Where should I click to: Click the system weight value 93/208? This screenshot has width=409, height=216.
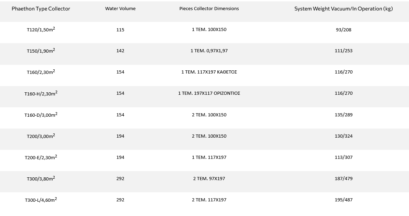coord(343,30)
